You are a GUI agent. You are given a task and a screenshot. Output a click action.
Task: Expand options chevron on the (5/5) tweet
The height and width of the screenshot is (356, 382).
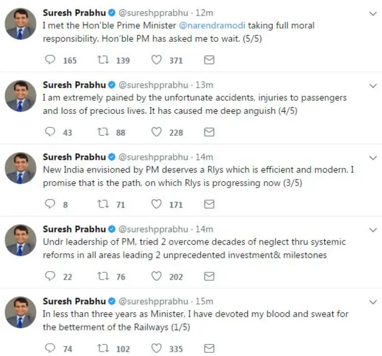click(x=373, y=13)
